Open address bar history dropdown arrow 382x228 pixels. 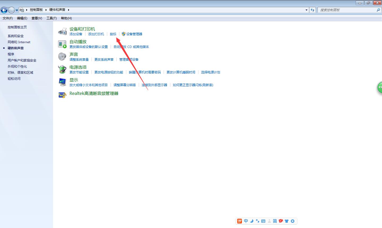[306, 10]
